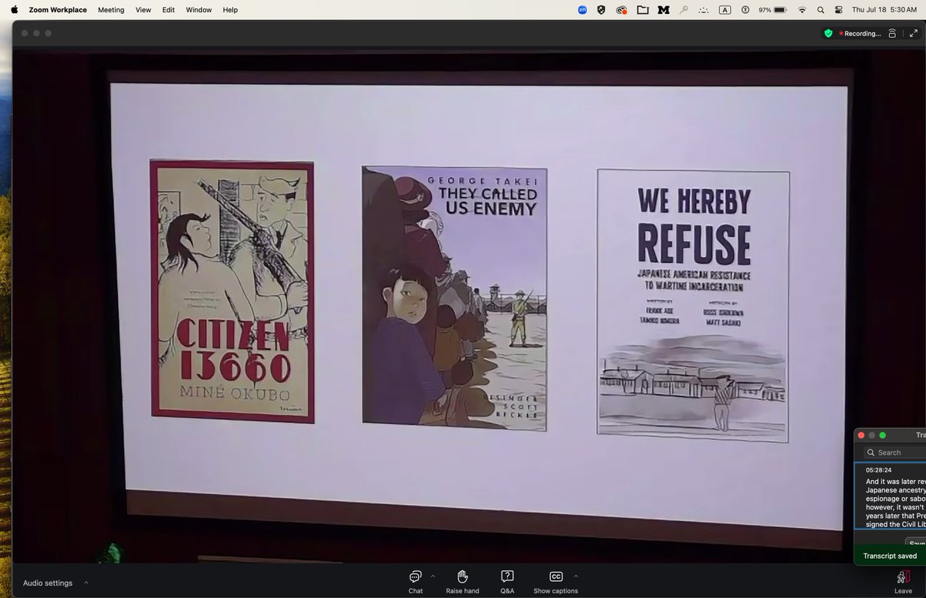The height and width of the screenshot is (598, 926).
Task: Open Spotlight search
Action: pos(820,10)
